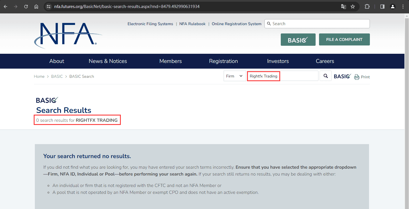409x209 pixels.
Task: Click the translate page icon
Action: [344, 7]
